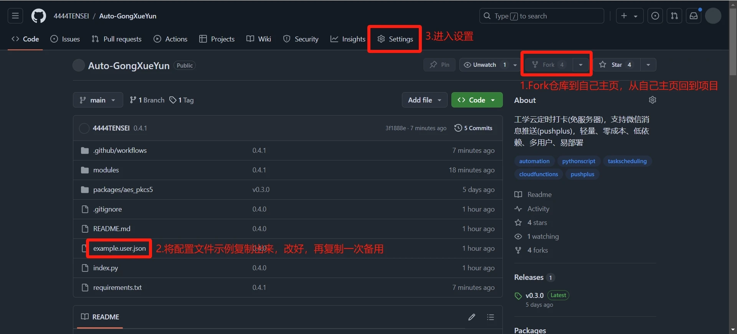Click the modules folder icon
Screen dimensions: 737x334
click(85, 170)
